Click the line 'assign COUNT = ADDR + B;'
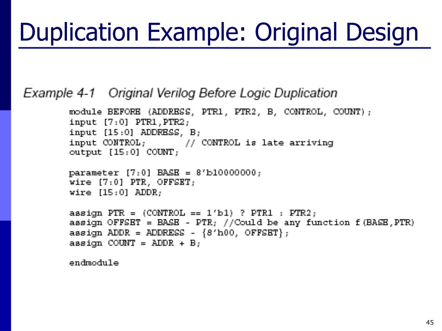Image resolution: width=442 pixels, height=331 pixels. [135, 243]
